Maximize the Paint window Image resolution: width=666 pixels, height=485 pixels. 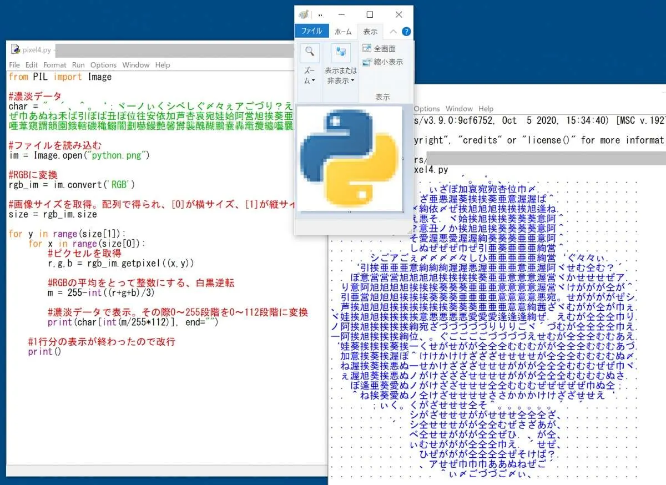[x=370, y=15]
